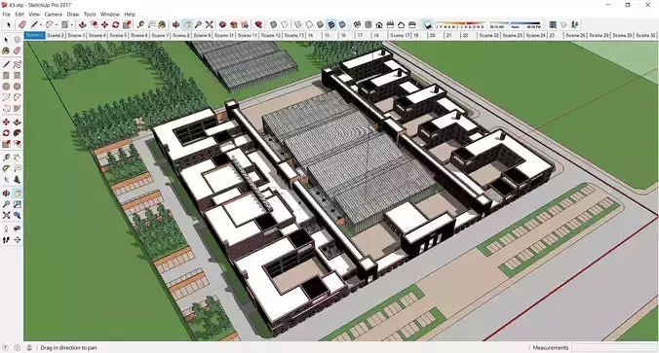
Task: Toggle Back Edges style
Action: [x=285, y=24]
